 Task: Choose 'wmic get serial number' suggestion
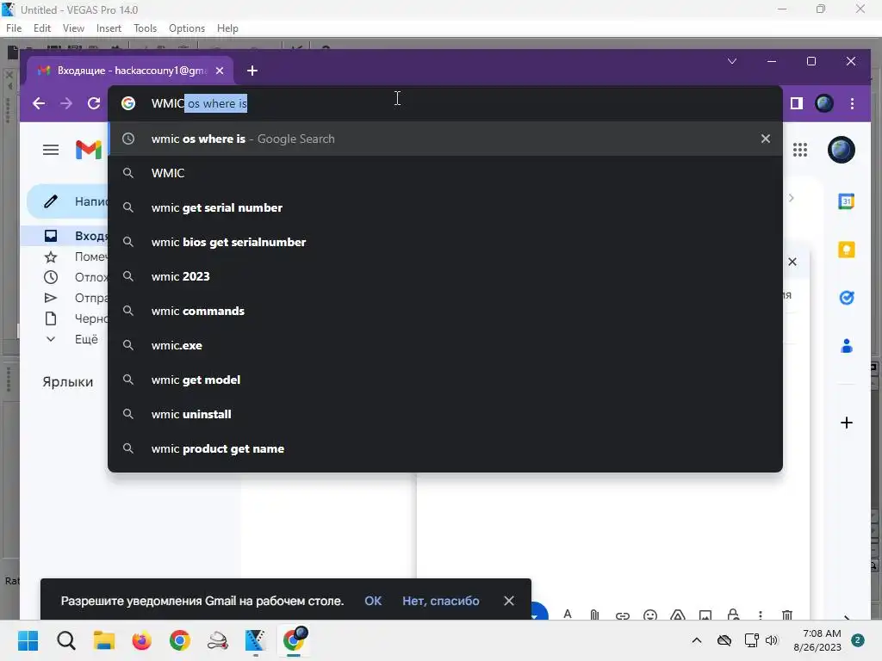[445, 207]
